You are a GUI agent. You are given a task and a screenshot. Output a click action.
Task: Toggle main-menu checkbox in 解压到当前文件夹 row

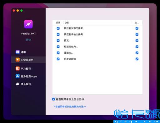click(137, 28)
